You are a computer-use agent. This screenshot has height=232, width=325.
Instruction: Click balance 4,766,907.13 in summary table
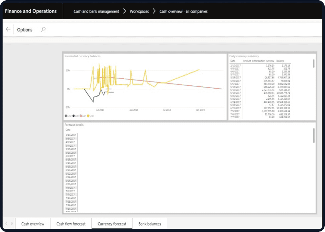[284, 78]
